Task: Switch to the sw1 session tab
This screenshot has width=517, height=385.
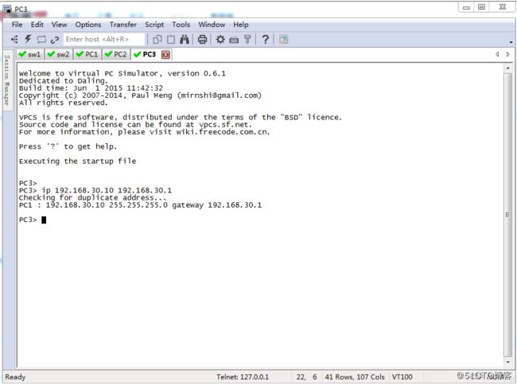Action: coord(30,54)
